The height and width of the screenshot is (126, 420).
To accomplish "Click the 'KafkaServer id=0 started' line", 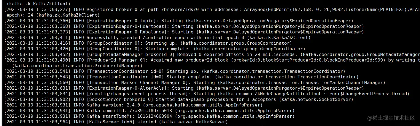I will 116,122.
